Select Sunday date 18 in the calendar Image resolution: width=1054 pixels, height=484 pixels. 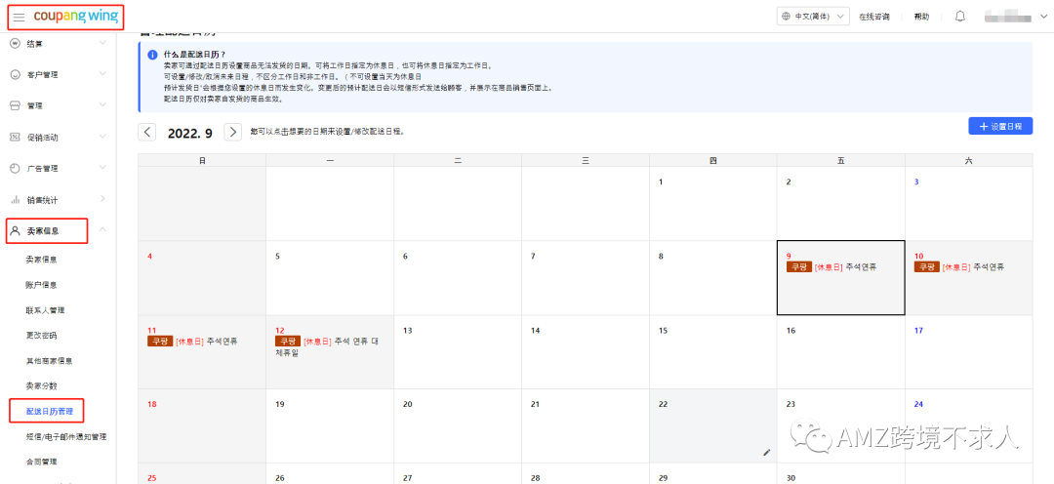tap(202, 425)
